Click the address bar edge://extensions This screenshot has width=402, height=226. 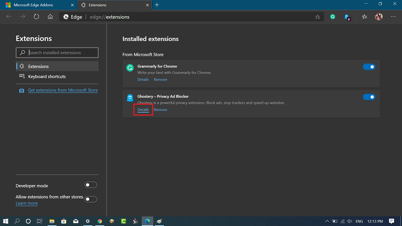click(x=191, y=17)
